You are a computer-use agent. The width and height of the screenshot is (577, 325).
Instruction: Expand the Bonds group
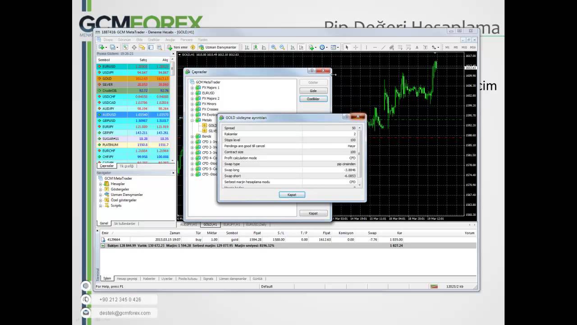pos(192,136)
